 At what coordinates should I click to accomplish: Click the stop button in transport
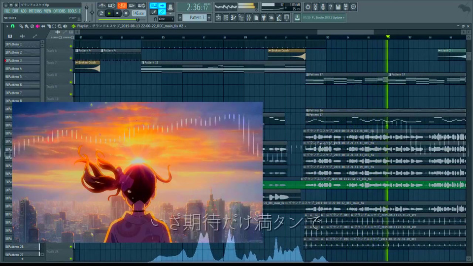pos(117,13)
